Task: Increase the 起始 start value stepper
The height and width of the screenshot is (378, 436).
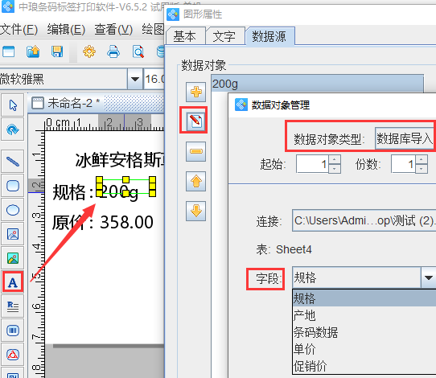Action: tap(335, 160)
